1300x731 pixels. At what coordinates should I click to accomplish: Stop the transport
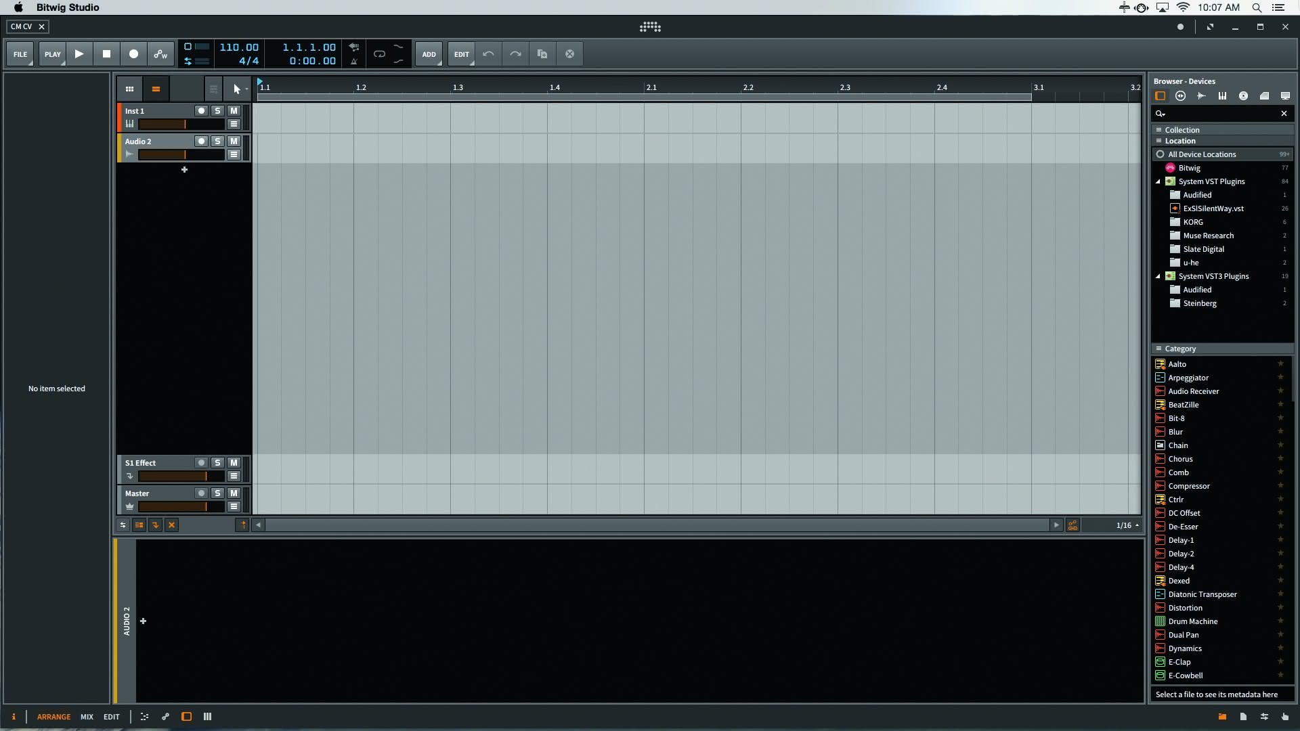click(106, 54)
